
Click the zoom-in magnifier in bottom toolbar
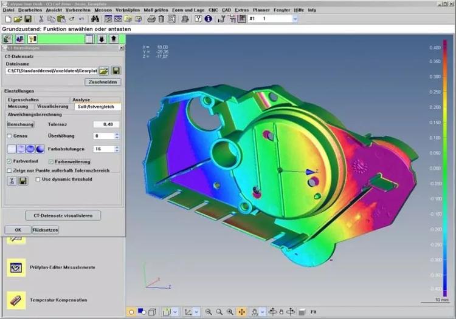pos(209,312)
